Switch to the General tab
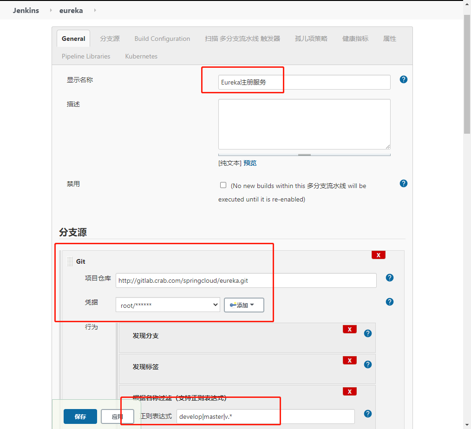Screen dimensions: 471x429 tap(73, 39)
